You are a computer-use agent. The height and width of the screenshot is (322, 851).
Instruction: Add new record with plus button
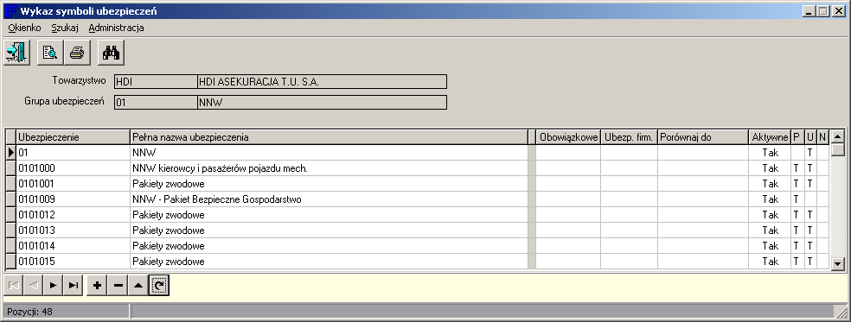(97, 285)
